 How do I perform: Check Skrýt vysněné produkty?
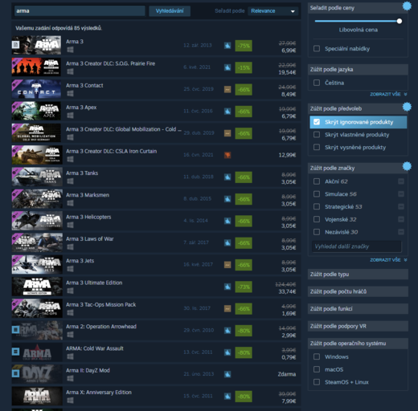tap(317, 147)
